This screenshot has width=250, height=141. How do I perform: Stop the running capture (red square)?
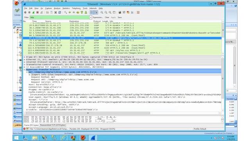37,13
